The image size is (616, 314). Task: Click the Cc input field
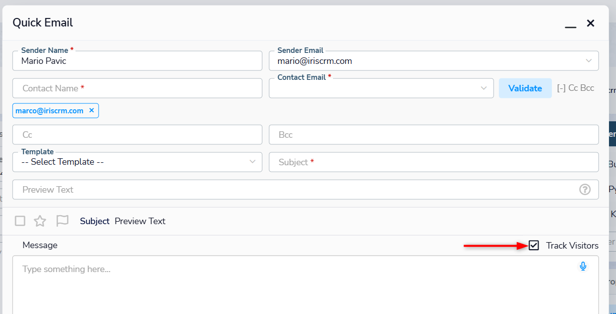137,135
